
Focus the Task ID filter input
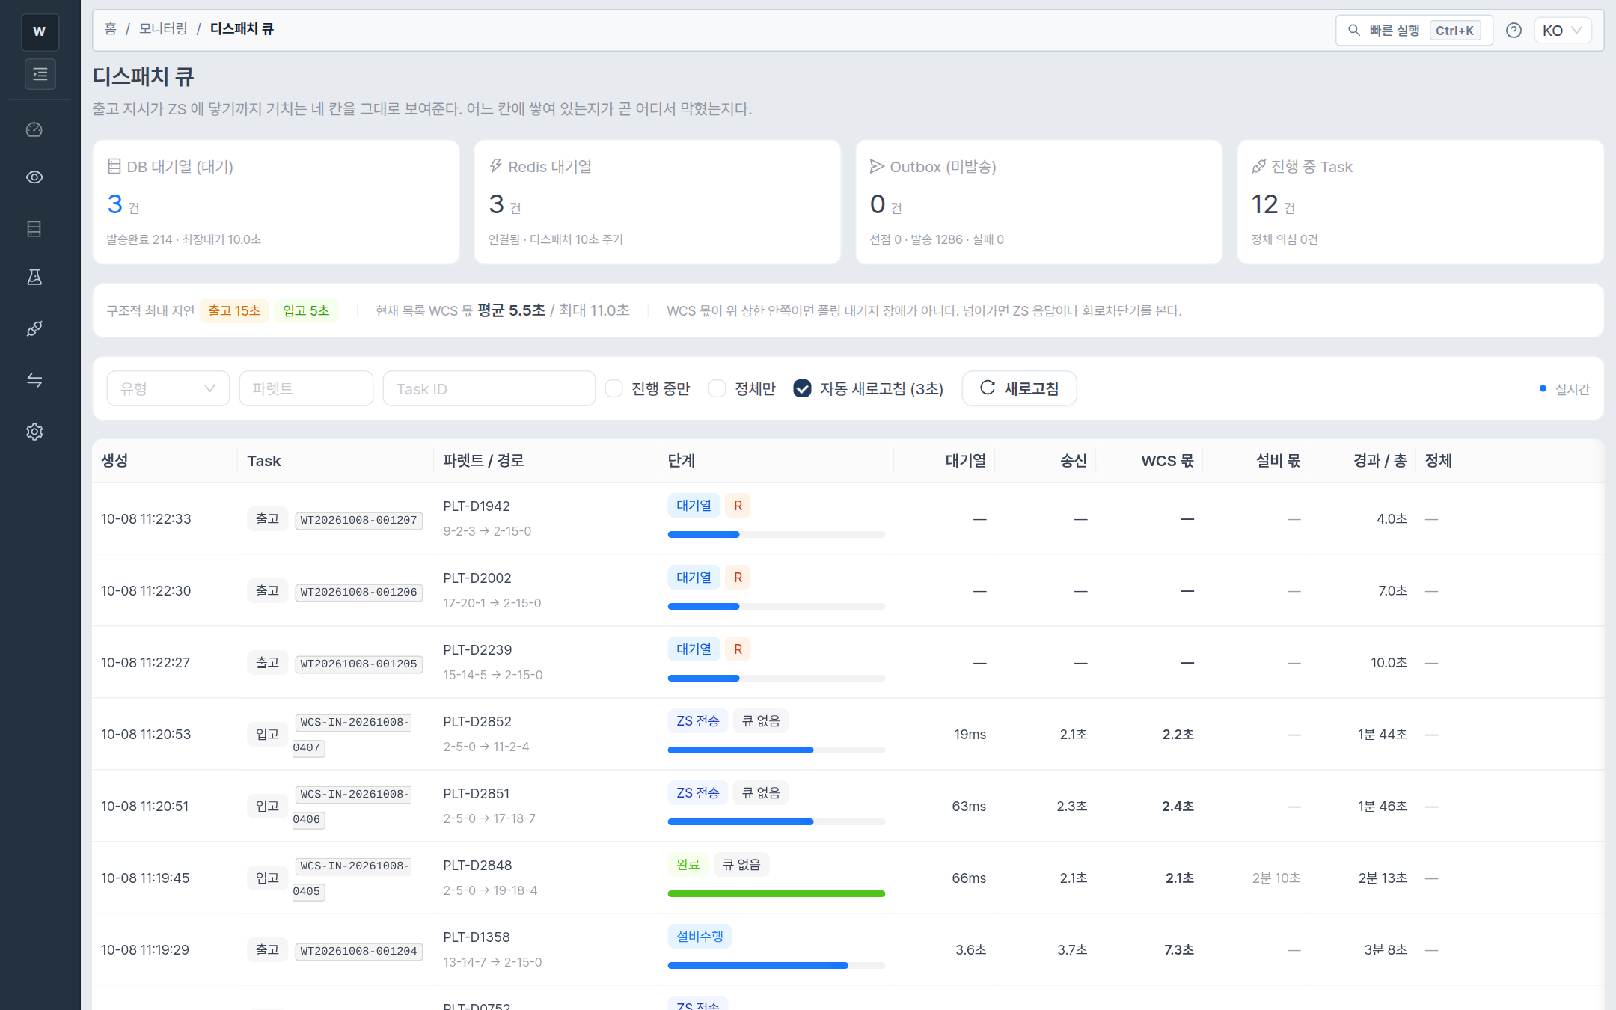coord(489,388)
